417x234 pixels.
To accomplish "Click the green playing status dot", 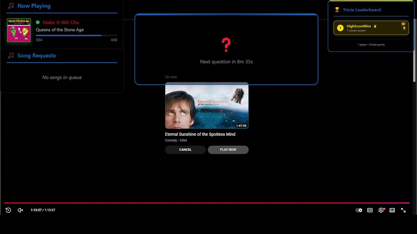I will [x=38, y=22].
